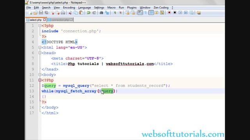Click the toolbar icon right of user language

coord(162,13)
